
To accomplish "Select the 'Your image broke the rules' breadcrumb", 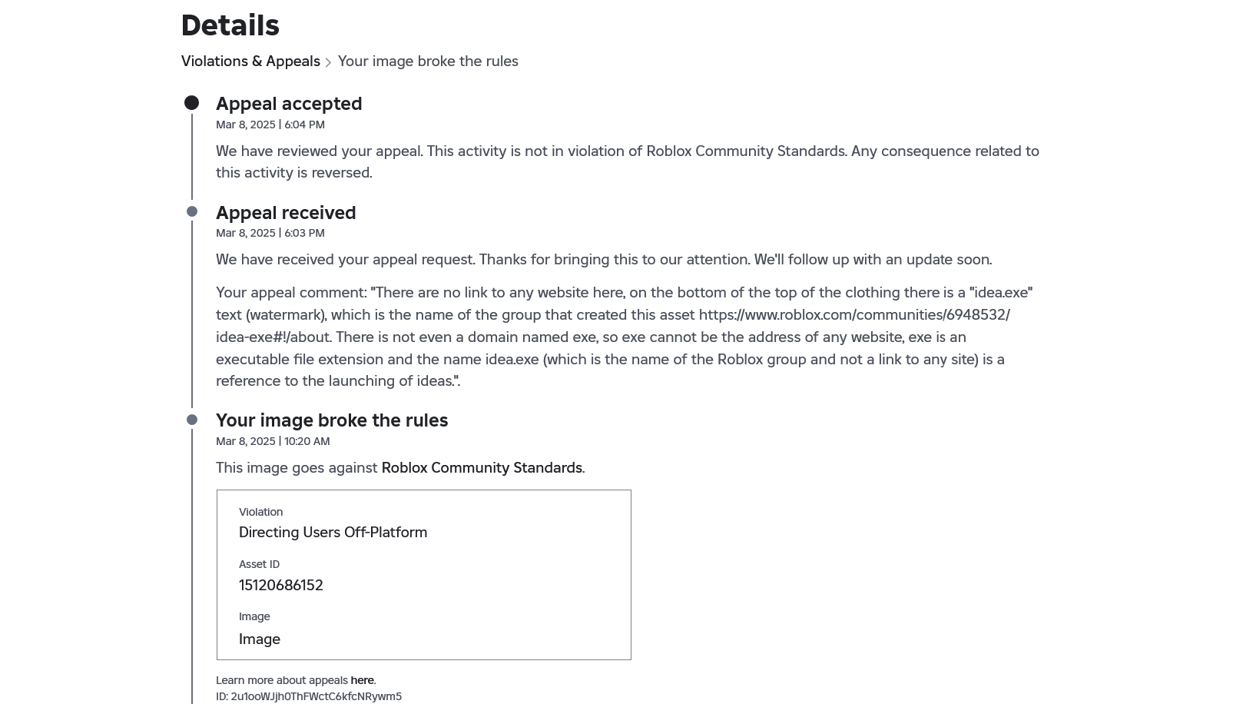I will 428,61.
